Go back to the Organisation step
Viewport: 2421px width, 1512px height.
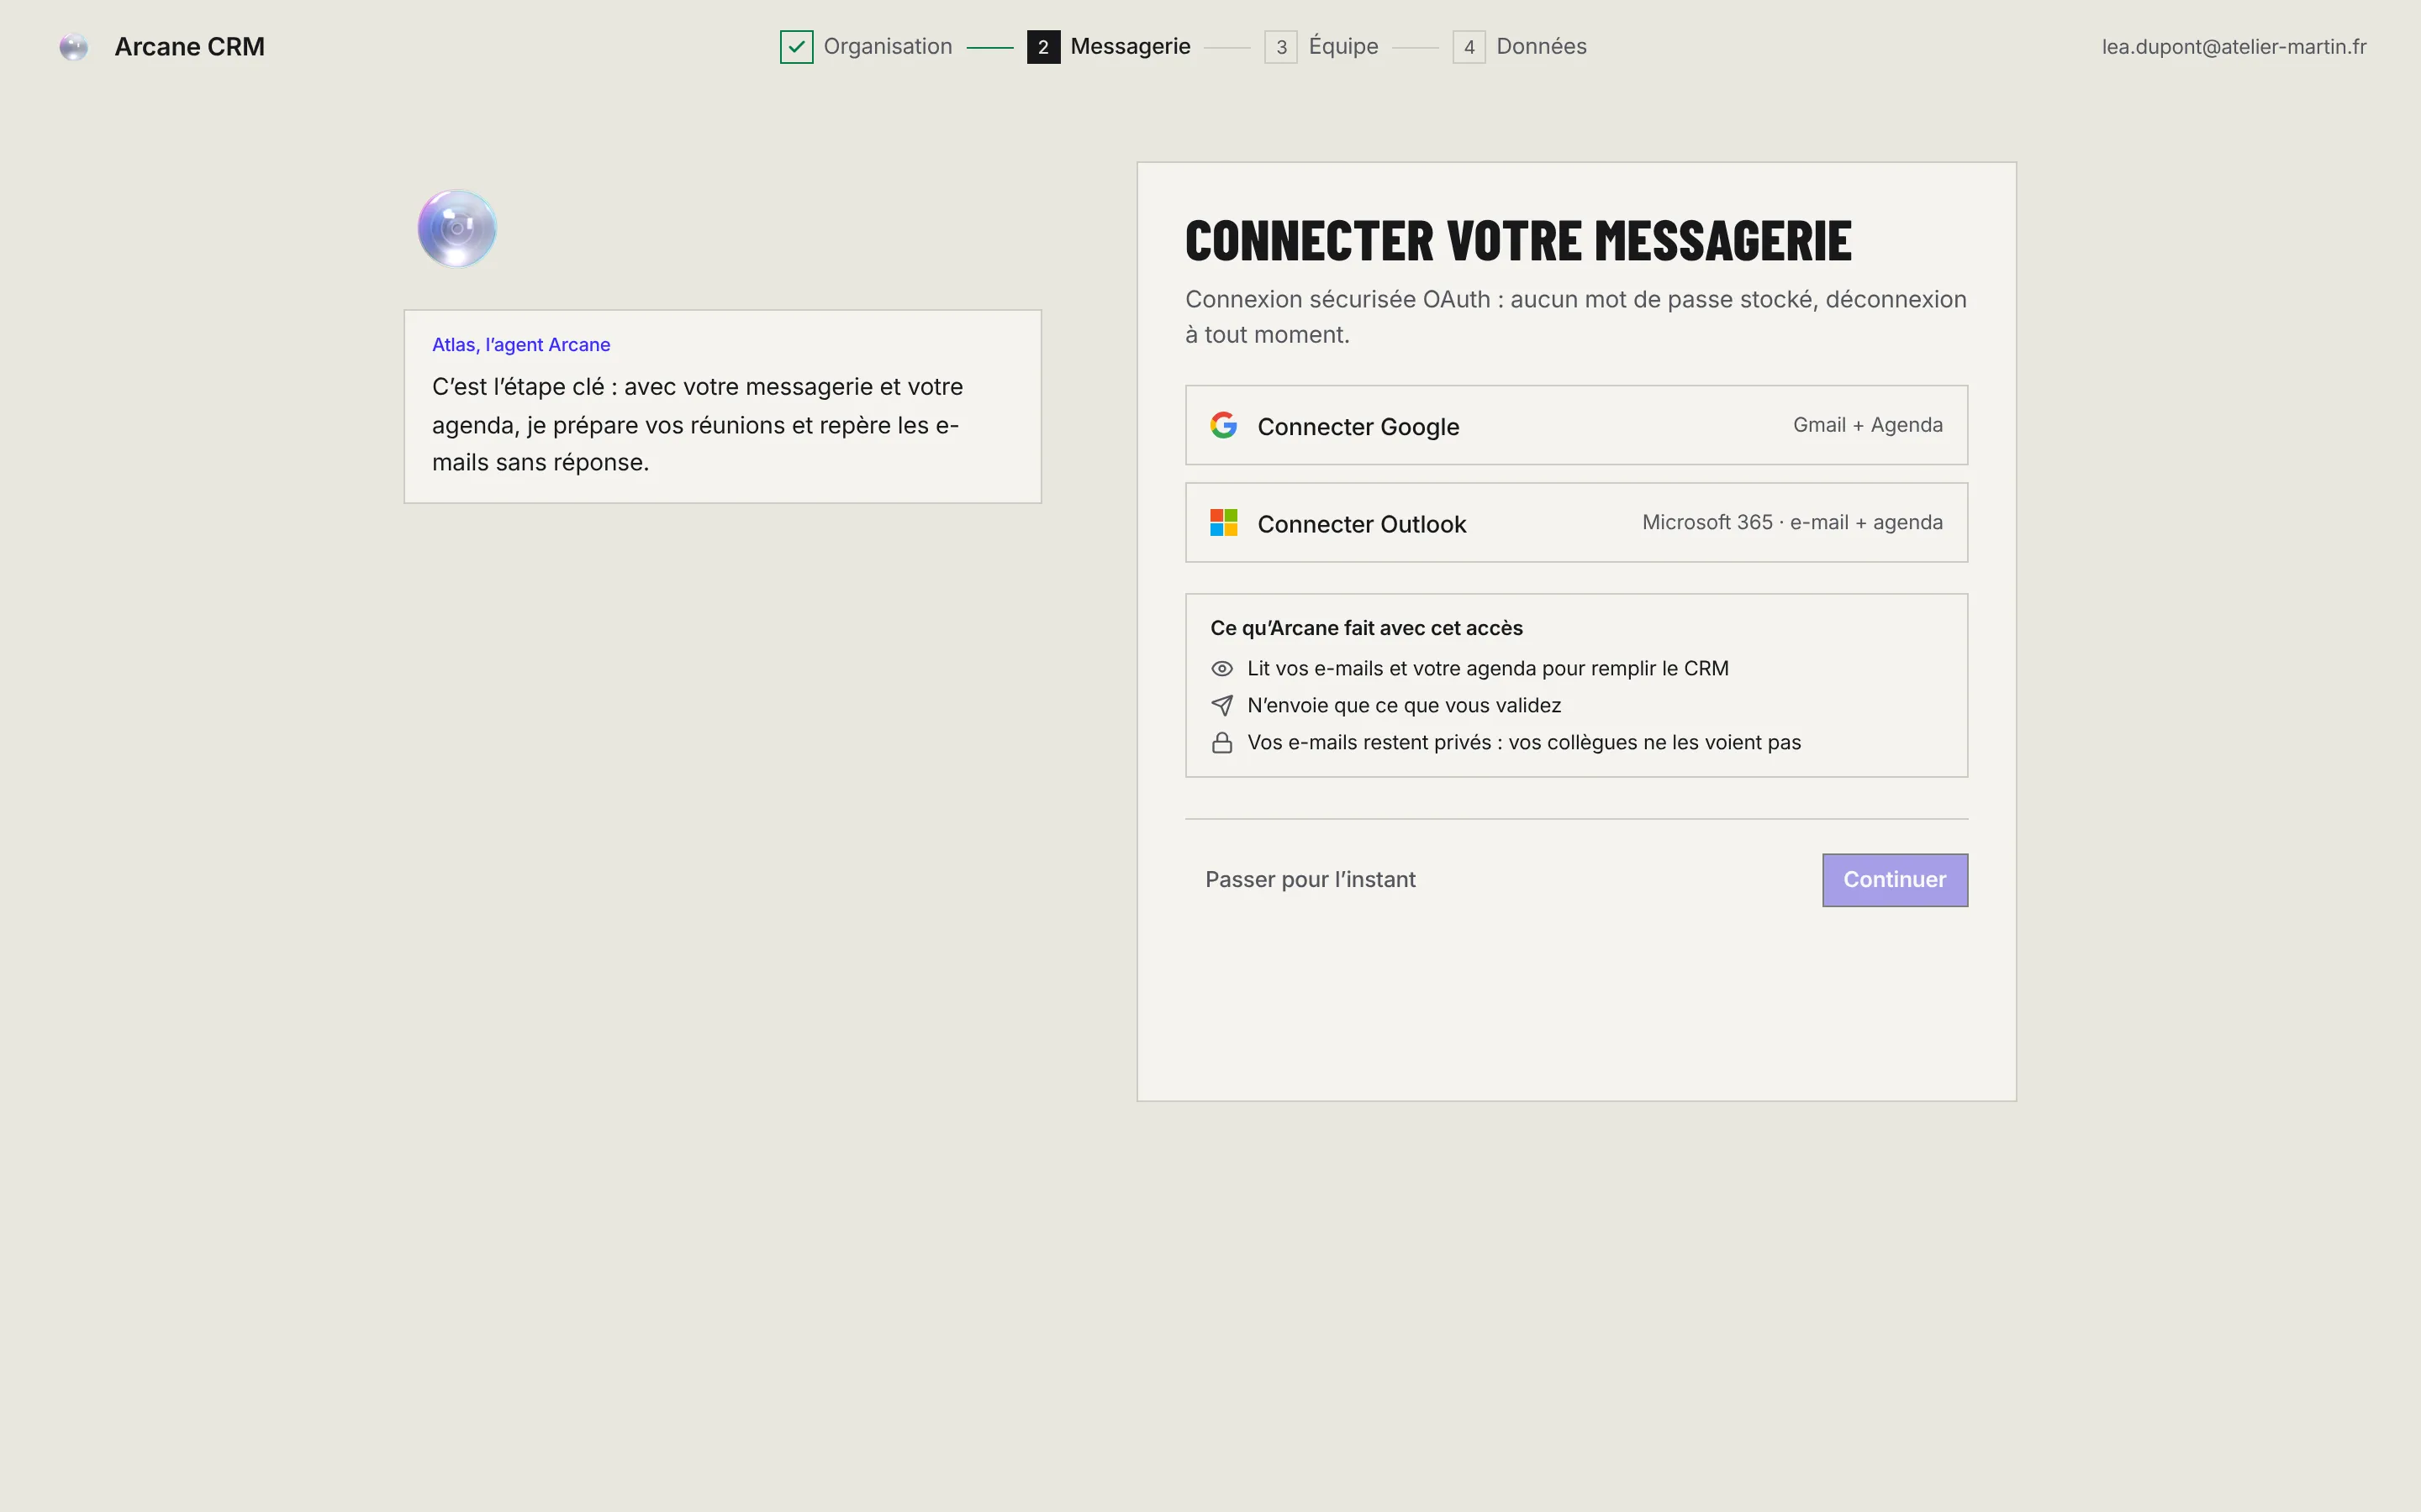click(x=867, y=47)
